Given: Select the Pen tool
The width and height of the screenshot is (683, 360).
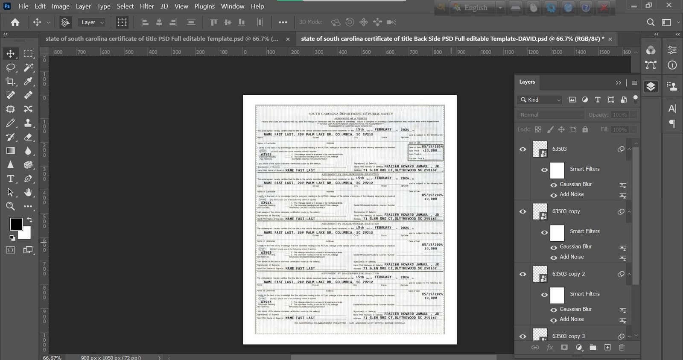Looking at the screenshot, I should click(28, 179).
